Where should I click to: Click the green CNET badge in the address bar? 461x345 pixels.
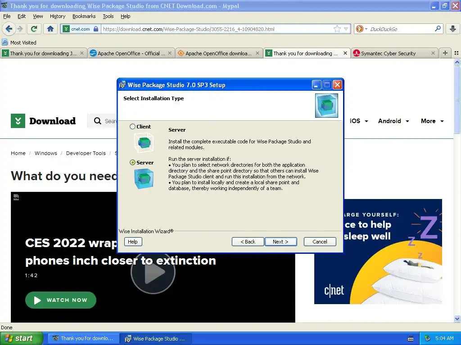click(66, 29)
